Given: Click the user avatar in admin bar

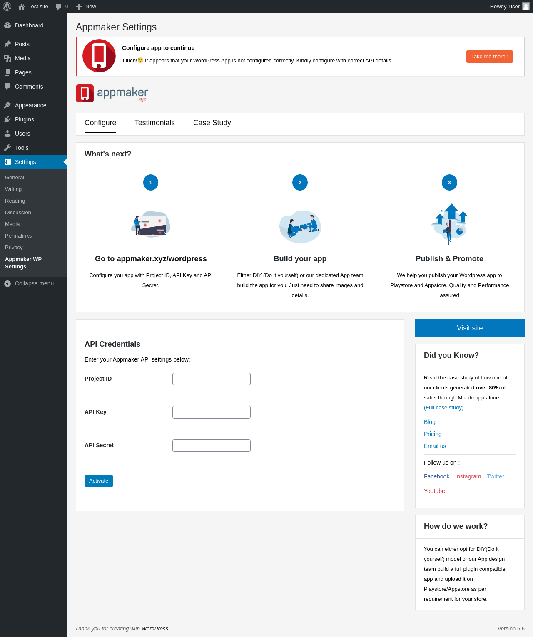Looking at the screenshot, I should click(x=526, y=6).
